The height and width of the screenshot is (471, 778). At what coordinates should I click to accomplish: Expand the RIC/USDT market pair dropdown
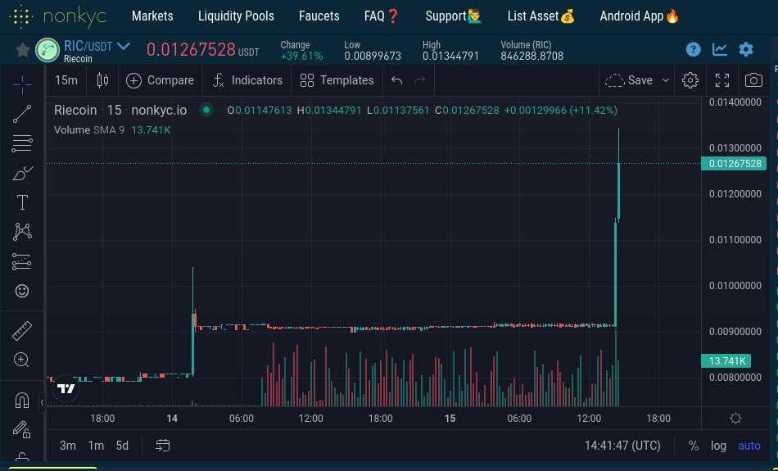[123, 46]
